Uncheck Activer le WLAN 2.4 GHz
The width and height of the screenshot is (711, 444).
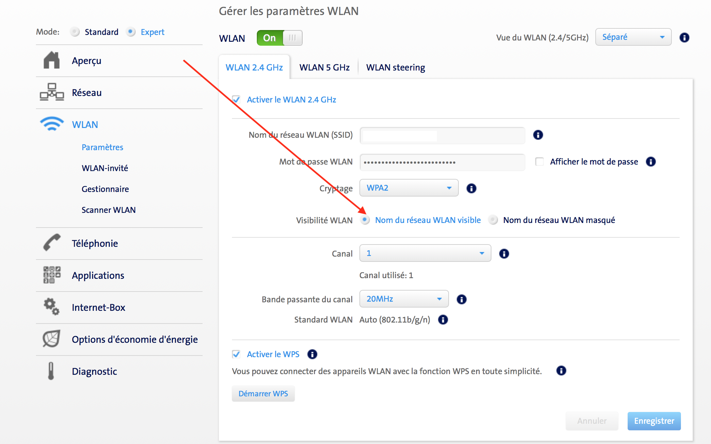click(x=236, y=100)
